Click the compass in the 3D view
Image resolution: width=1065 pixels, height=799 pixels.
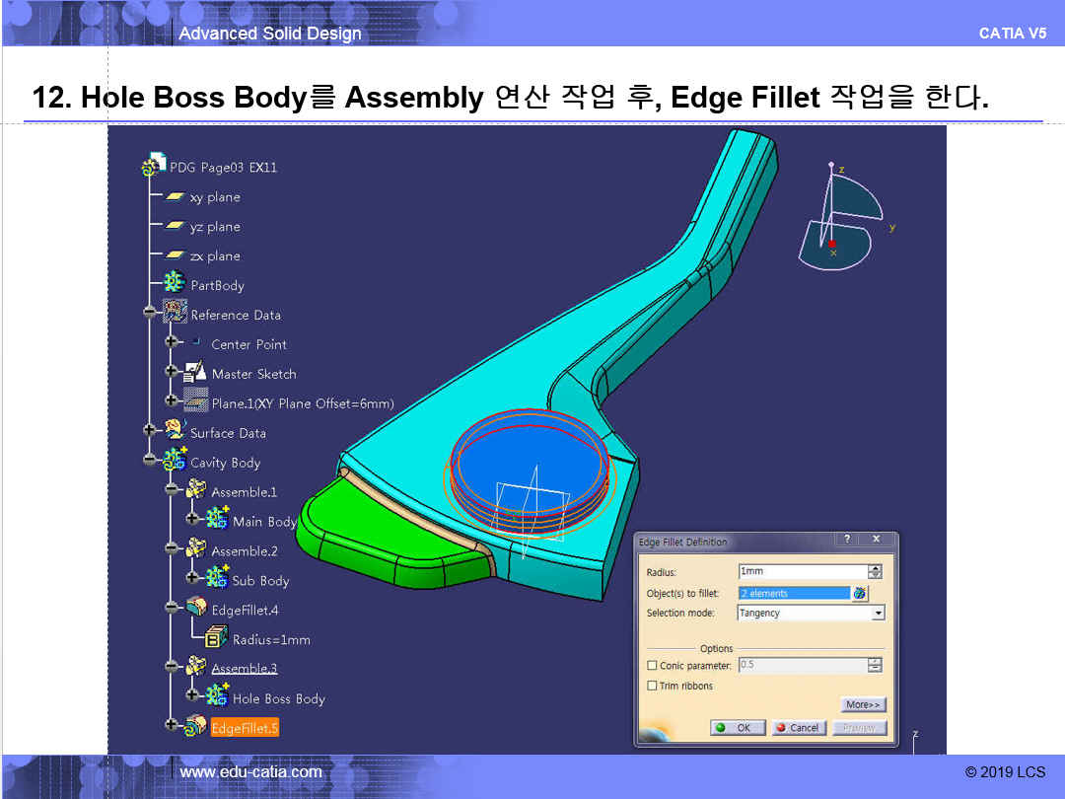[838, 217]
